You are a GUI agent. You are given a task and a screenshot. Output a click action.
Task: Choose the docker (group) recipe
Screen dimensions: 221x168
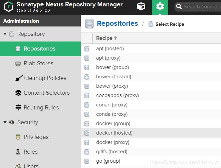click(151, 123)
